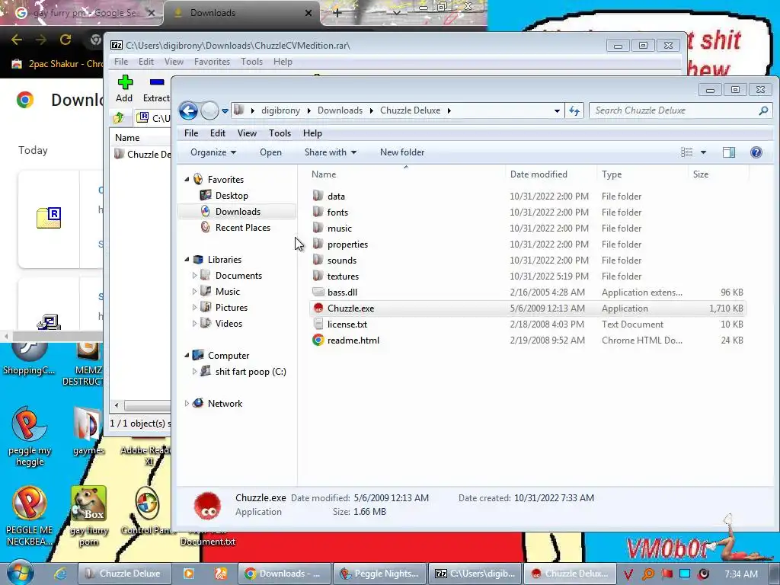
Task: Expand the Pictures library
Action: tap(194, 308)
